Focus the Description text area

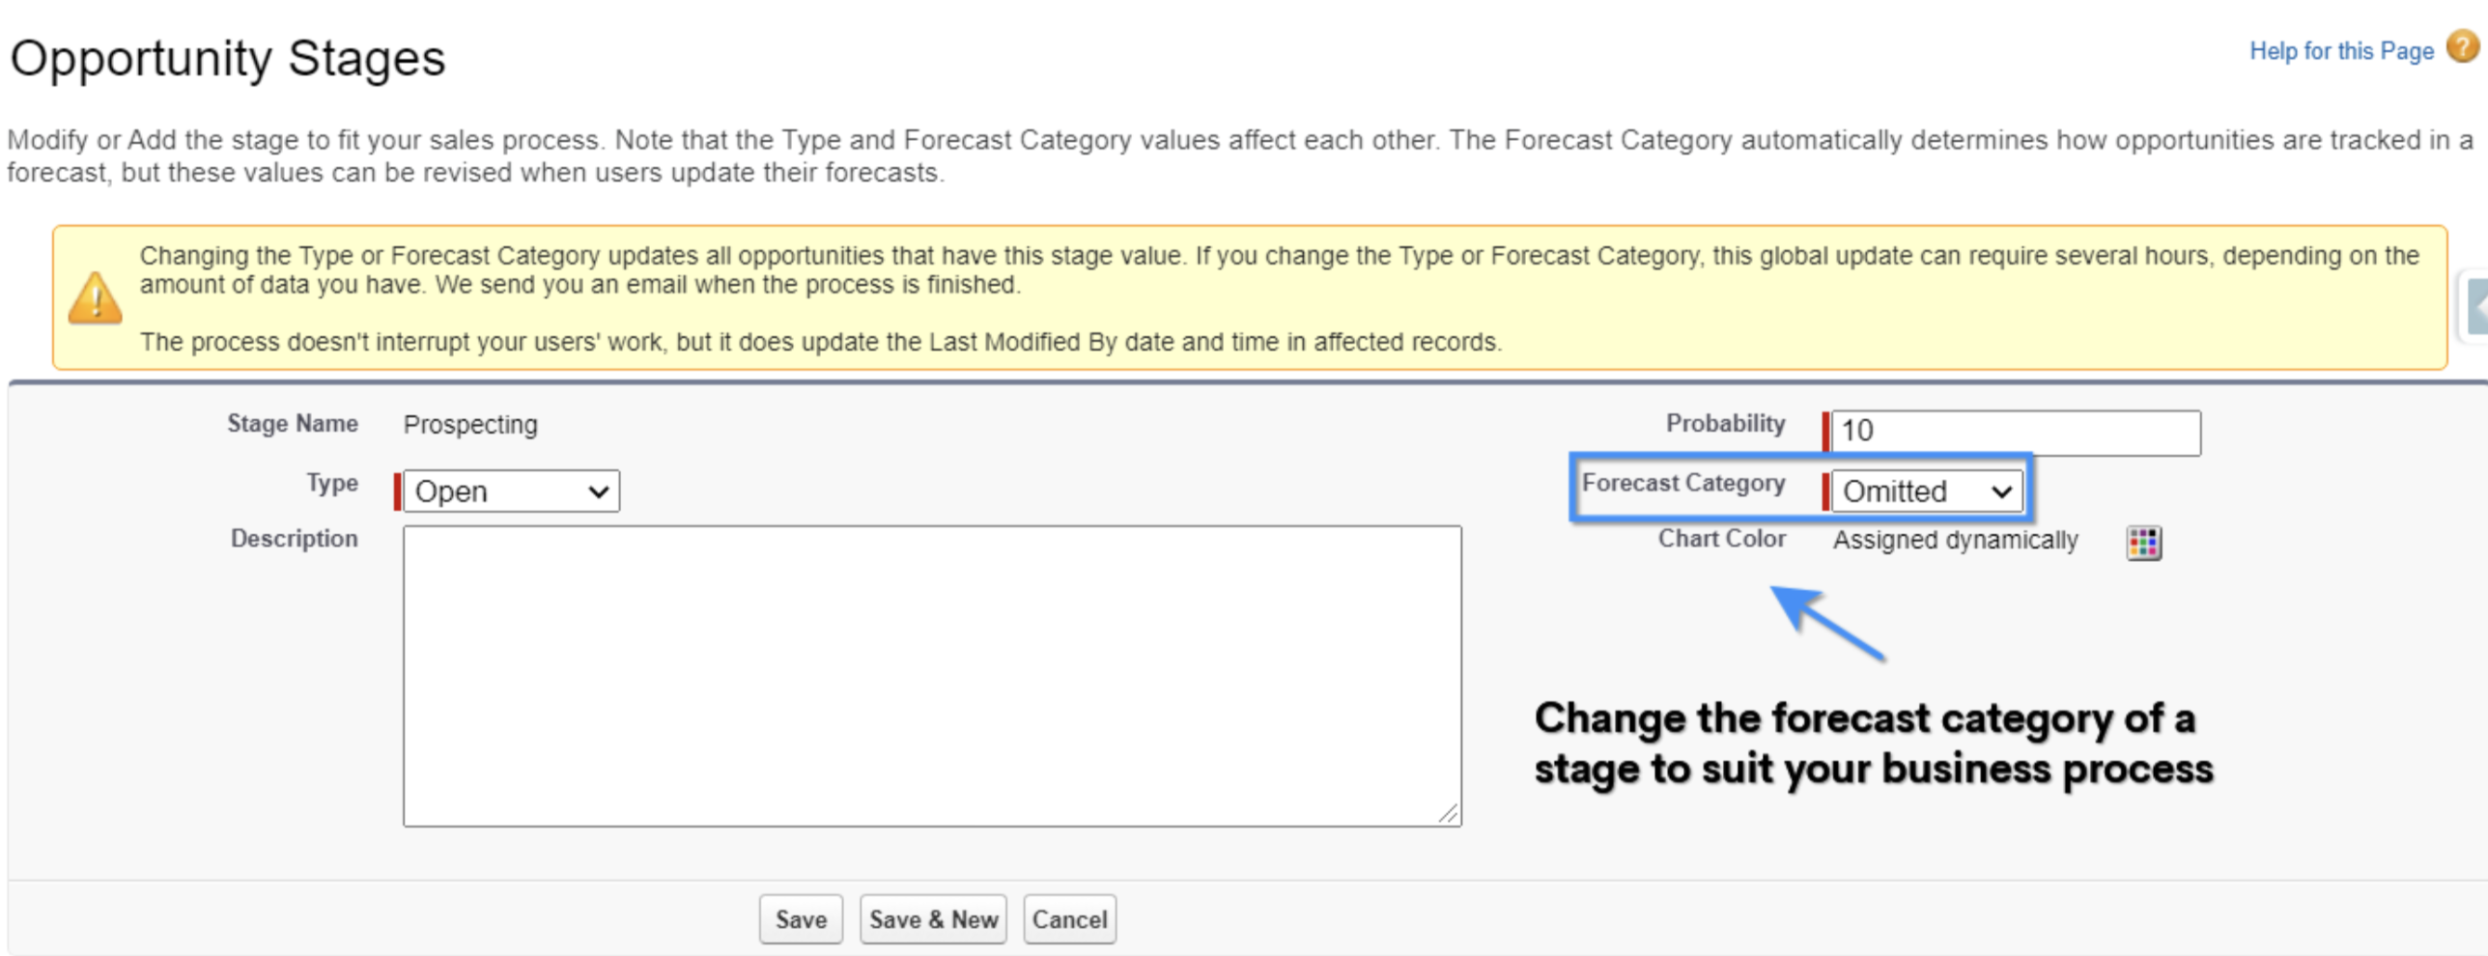point(932,676)
